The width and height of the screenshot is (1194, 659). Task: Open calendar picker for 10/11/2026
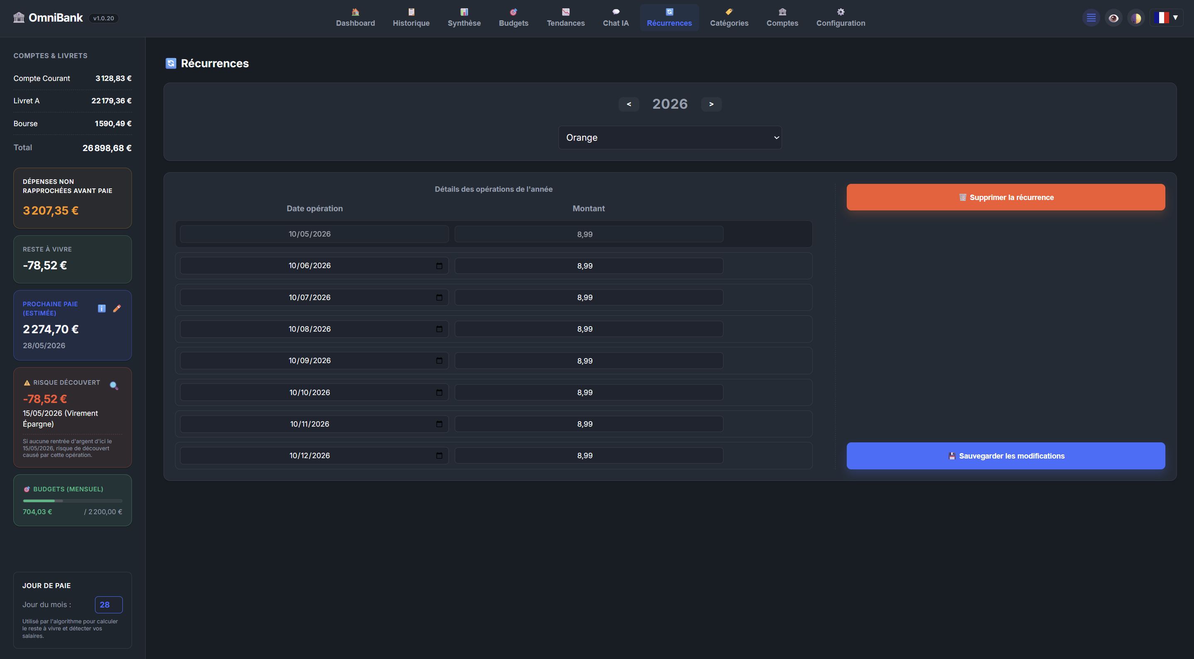tap(439, 424)
